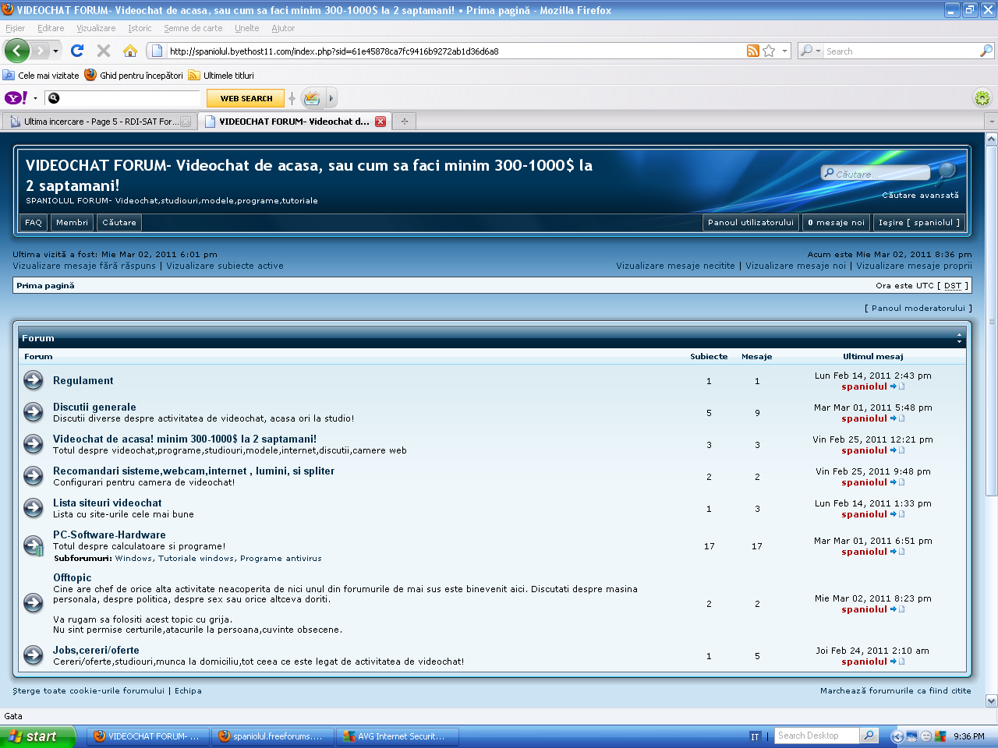The image size is (998, 748).
Task: Collapse the Forum category toggle arrows
Action: tap(960, 338)
